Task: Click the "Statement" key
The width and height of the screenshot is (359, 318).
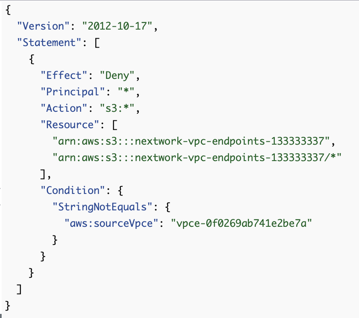Action: click(x=49, y=43)
